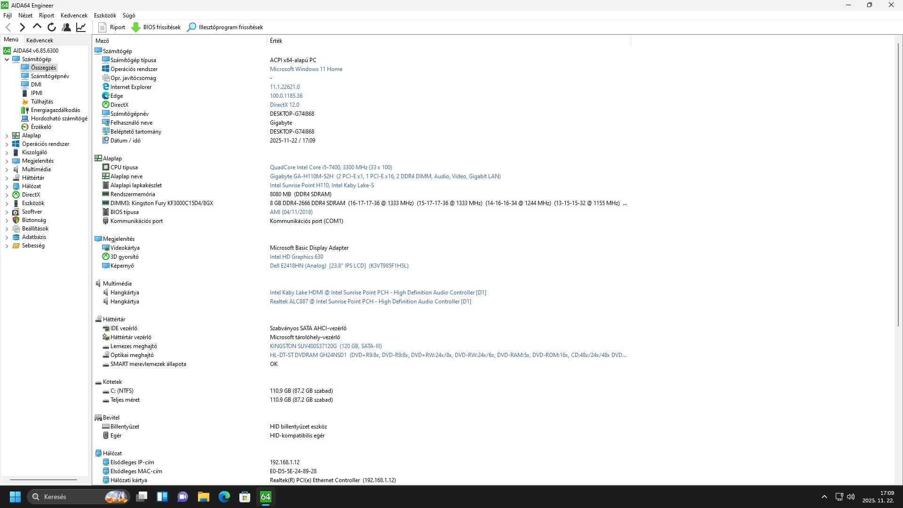Switch to the Kedvencek tab
903x508 pixels.
coord(40,40)
